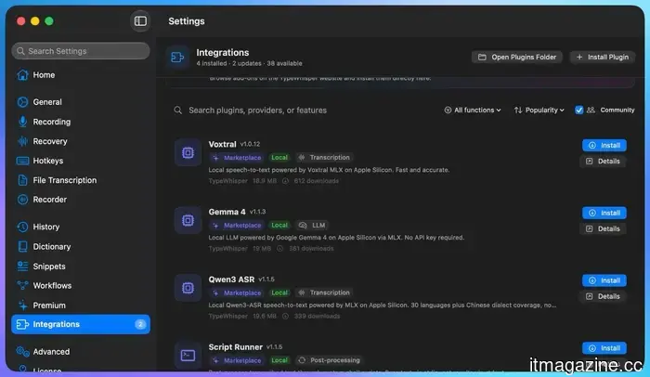
Task: Select the Recorder icon
Action: [23, 200]
